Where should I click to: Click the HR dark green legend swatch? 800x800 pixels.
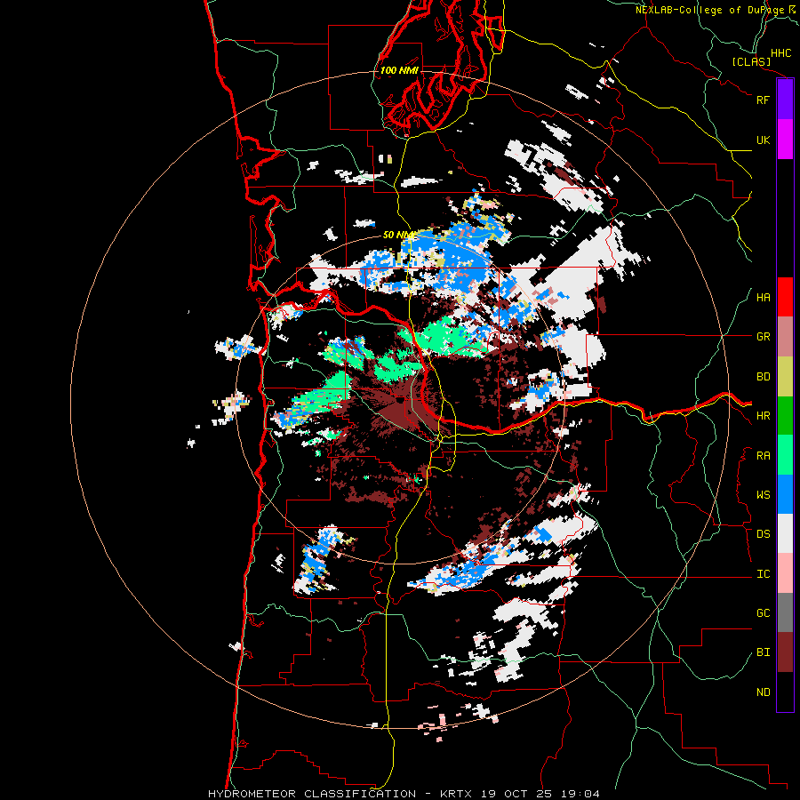point(785,416)
